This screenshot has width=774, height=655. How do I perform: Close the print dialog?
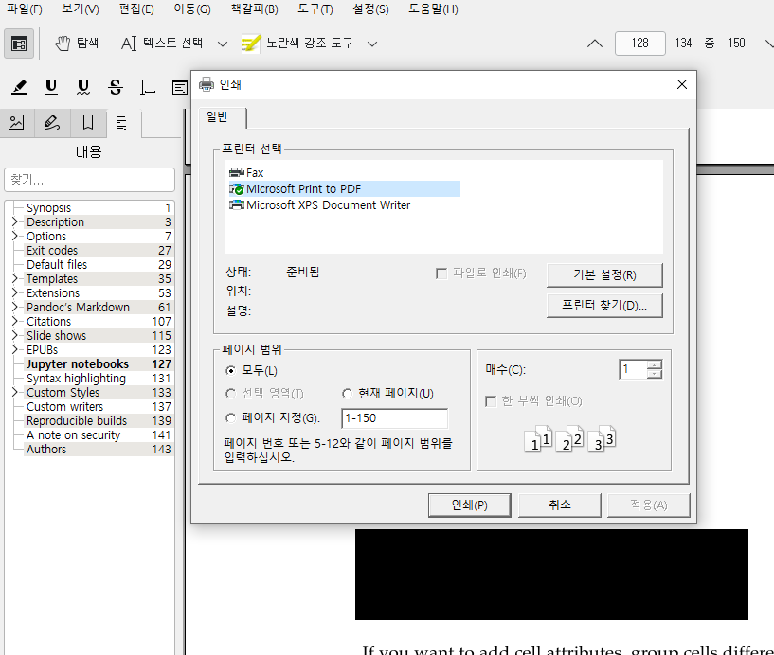pyautogui.click(x=682, y=84)
